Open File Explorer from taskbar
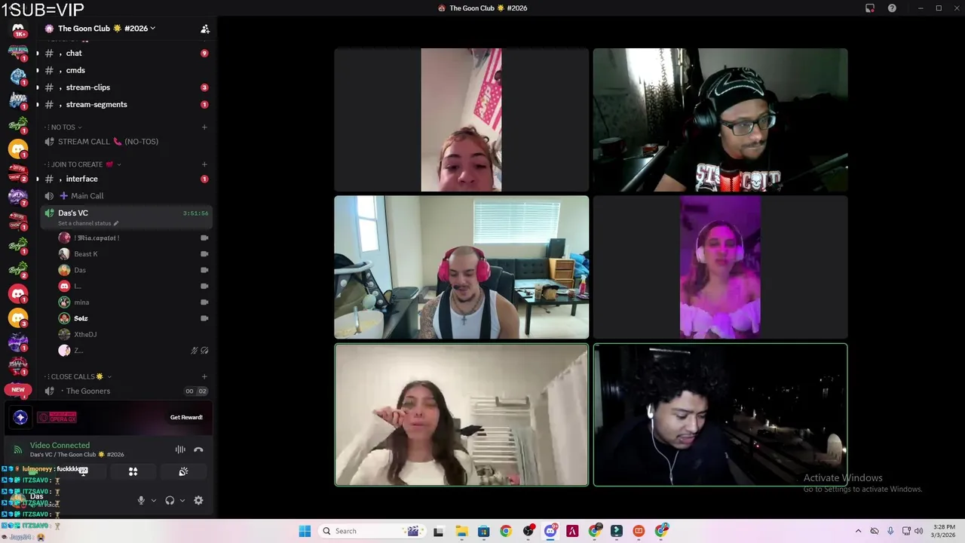 461,531
